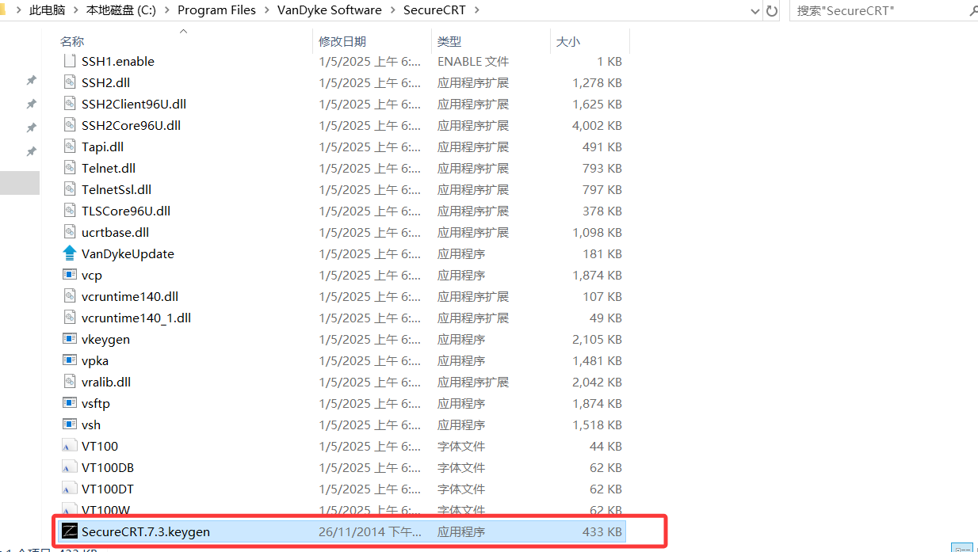This screenshot has height=552, width=978.
Task: Focus the 搜索"SecureCRT" search box
Action: [878, 11]
